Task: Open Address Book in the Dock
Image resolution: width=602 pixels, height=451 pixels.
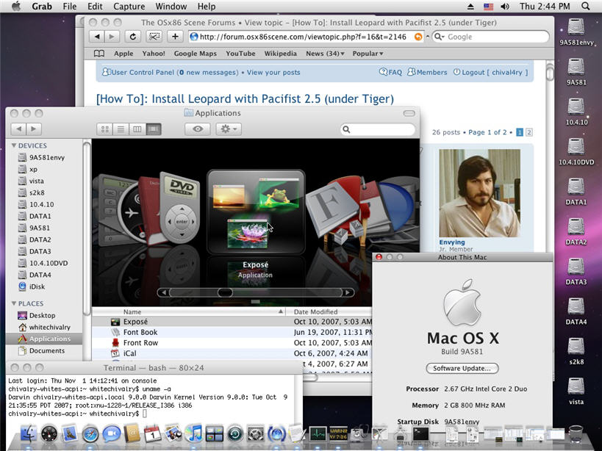Action: (132, 434)
